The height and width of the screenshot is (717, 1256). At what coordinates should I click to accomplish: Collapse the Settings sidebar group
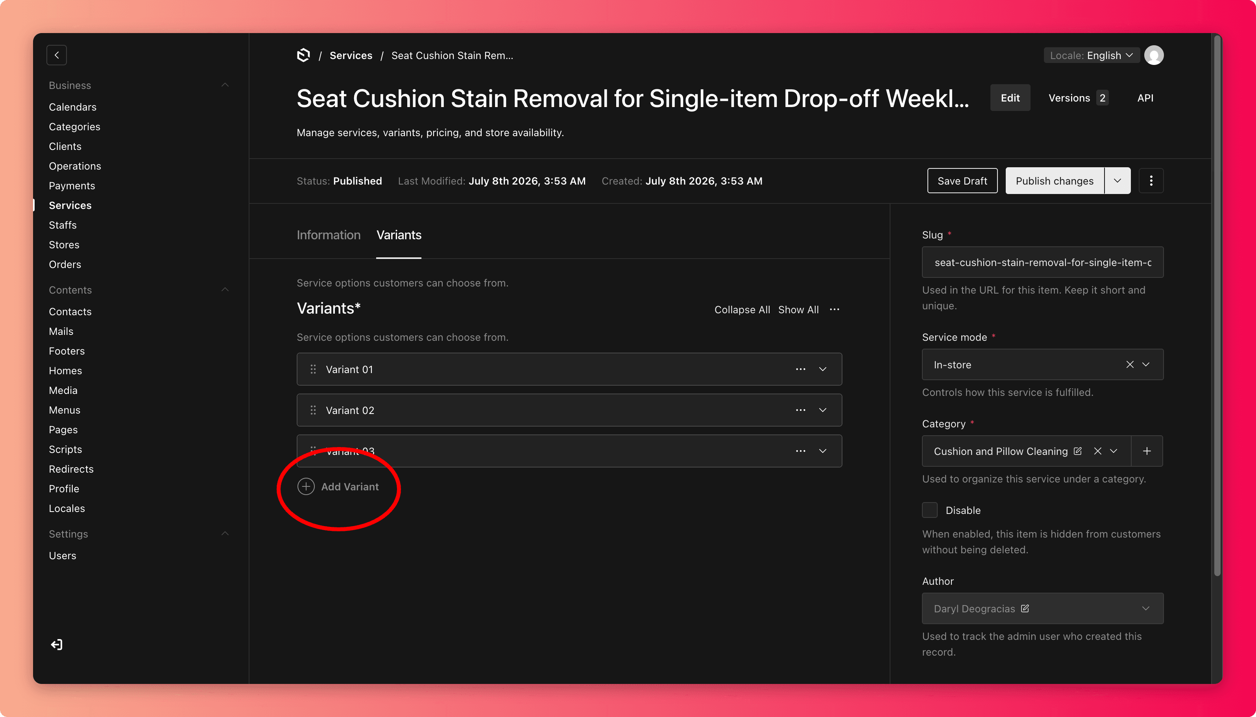click(x=225, y=534)
